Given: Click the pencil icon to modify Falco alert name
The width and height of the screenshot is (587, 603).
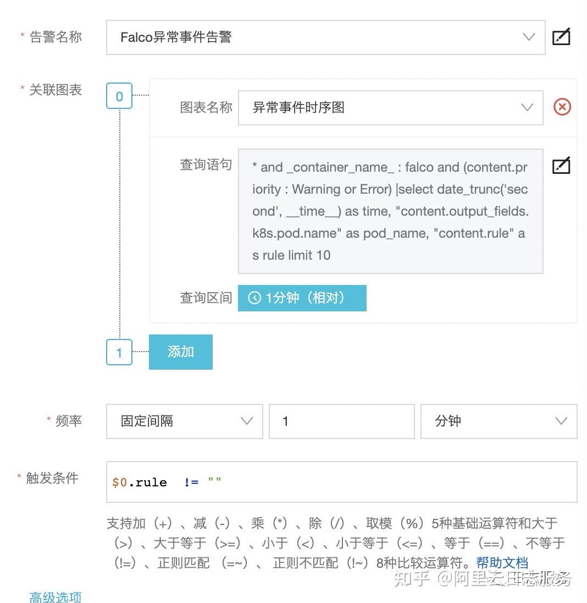Looking at the screenshot, I should (x=561, y=37).
